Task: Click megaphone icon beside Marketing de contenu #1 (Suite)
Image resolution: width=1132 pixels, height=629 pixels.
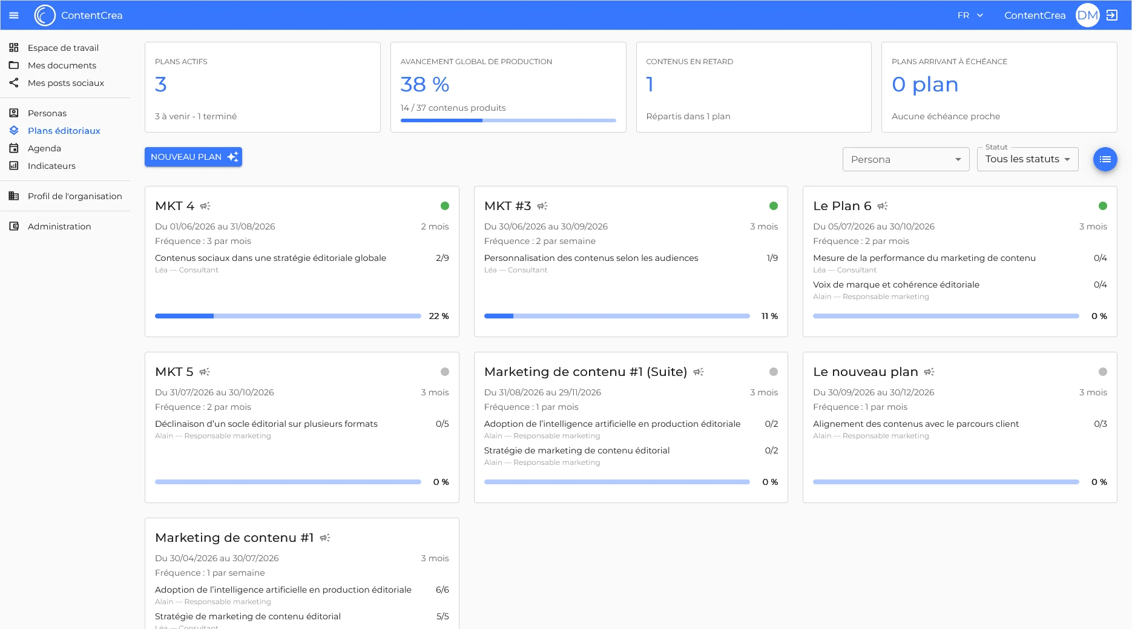Action: pyautogui.click(x=699, y=372)
